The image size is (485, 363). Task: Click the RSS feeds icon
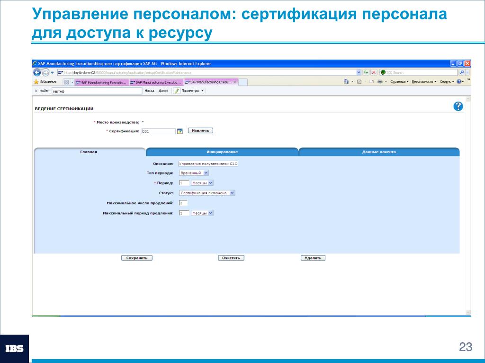tap(359, 82)
